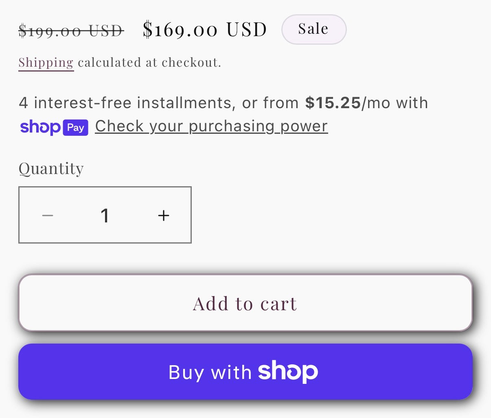Tap the purple Pay badge
The width and height of the screenshot is (491, 418).
[76, 128]
